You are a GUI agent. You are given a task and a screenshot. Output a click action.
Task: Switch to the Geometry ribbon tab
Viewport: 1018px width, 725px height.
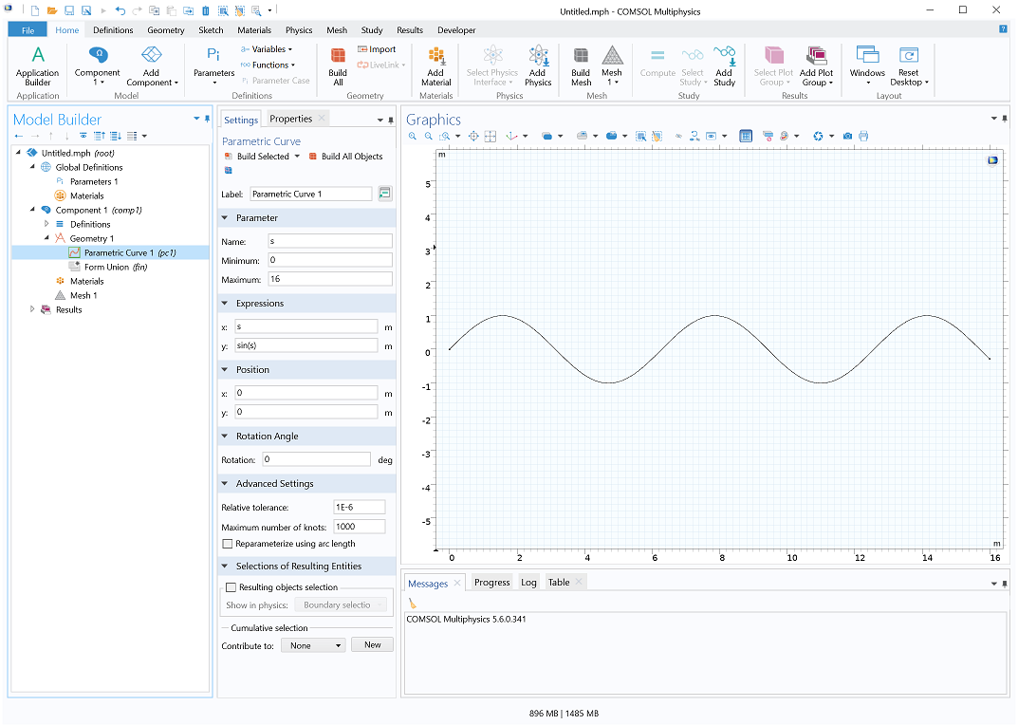point(165,29)
